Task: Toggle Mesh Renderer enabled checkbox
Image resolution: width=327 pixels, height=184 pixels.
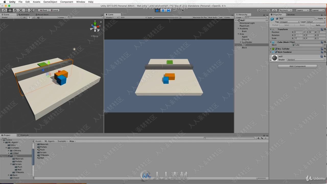Action: pos(276,52)
